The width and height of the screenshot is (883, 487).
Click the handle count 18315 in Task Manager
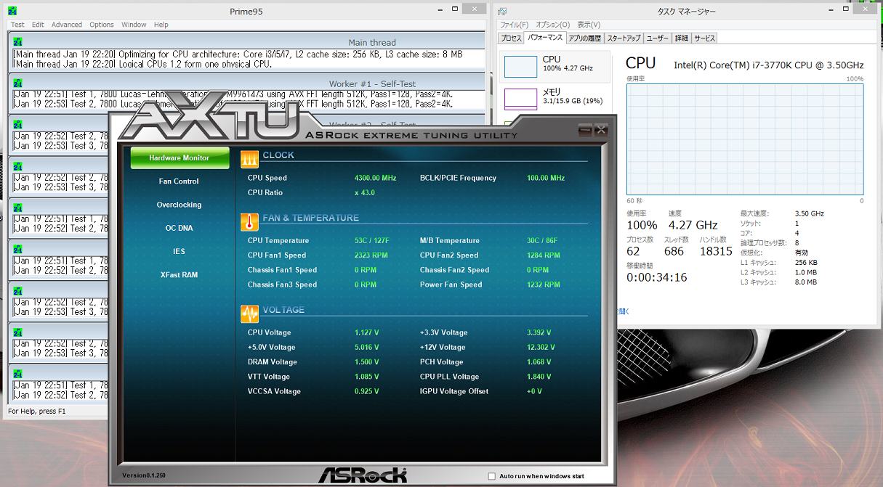click(x=716, y=251)
